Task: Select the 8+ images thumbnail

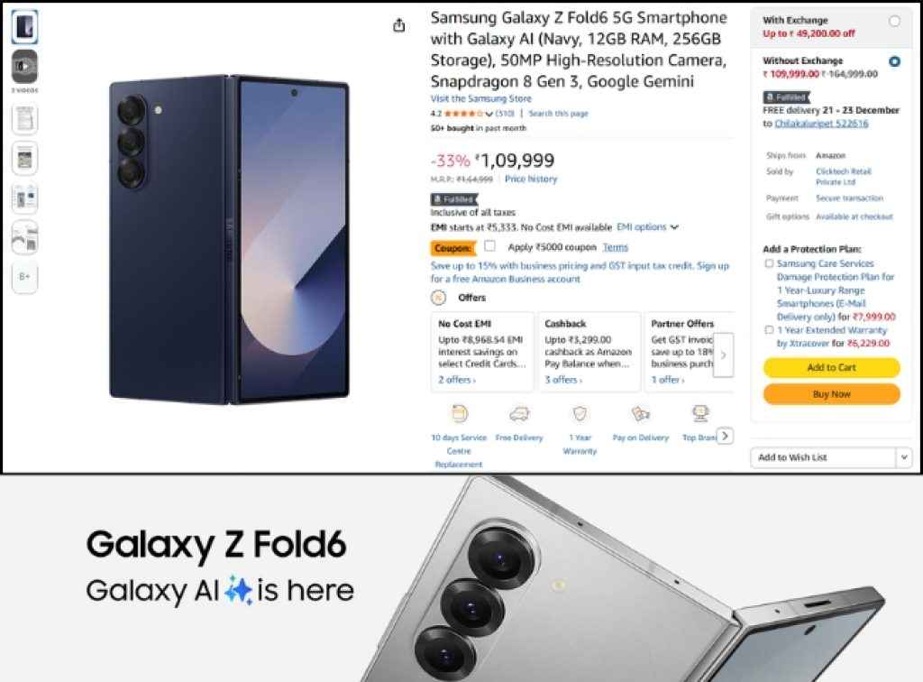Action: tap(24, 278)
